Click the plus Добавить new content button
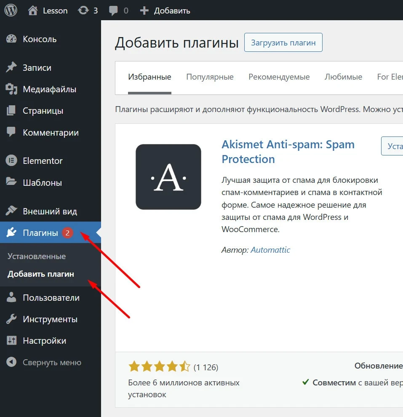403x417 pixels. [x=165, y=11]
